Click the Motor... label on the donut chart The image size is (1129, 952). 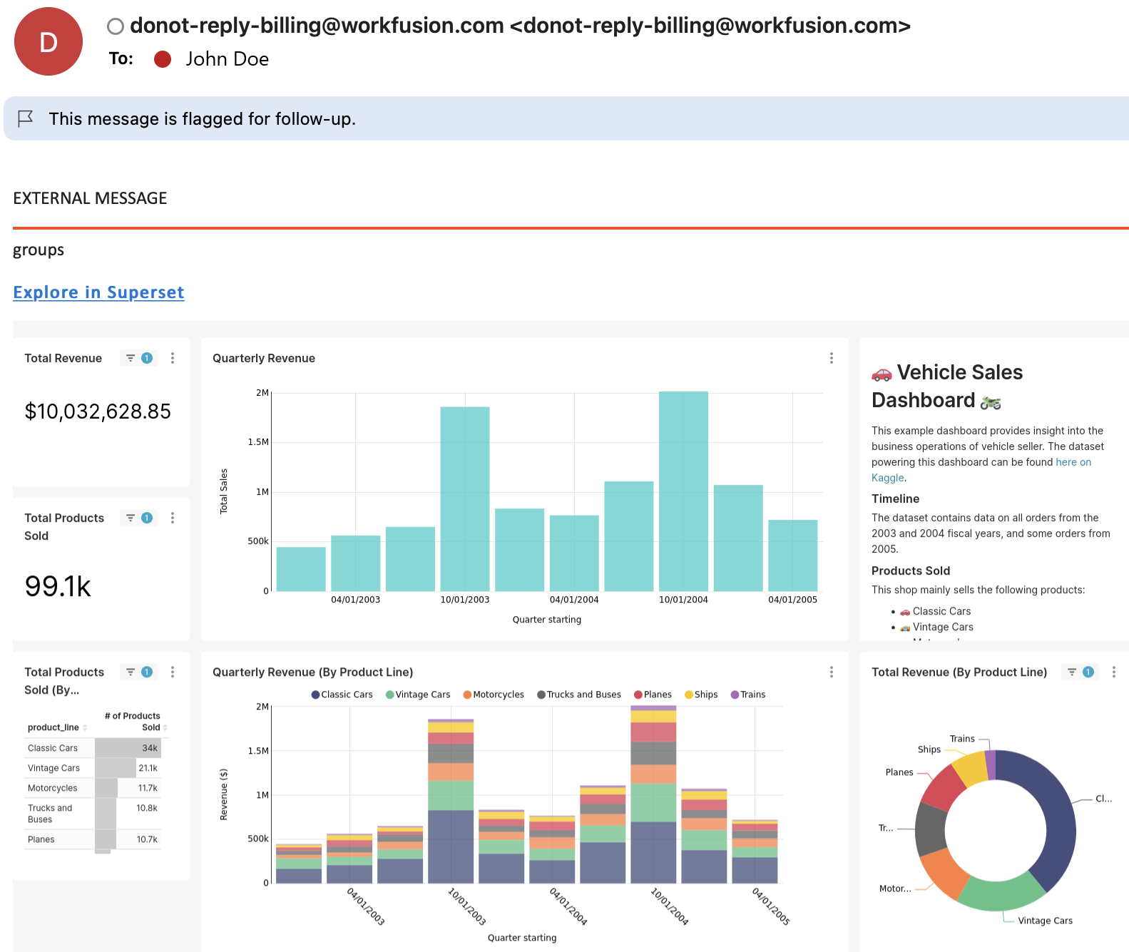coord(895,889)
